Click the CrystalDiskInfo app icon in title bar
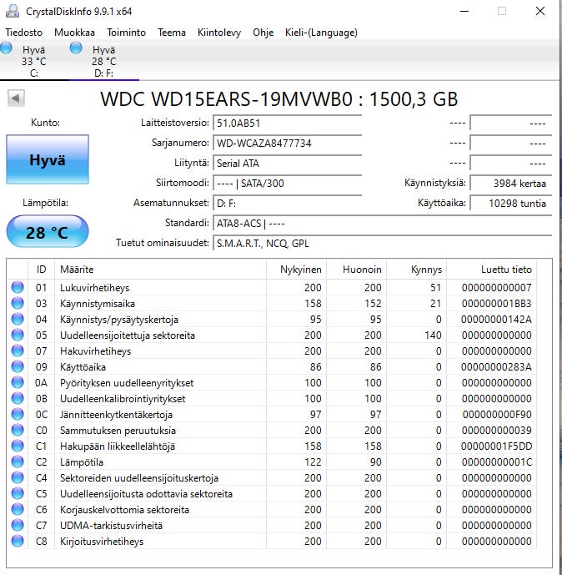This screenshot has width=562, height=575. pos(13,11)
